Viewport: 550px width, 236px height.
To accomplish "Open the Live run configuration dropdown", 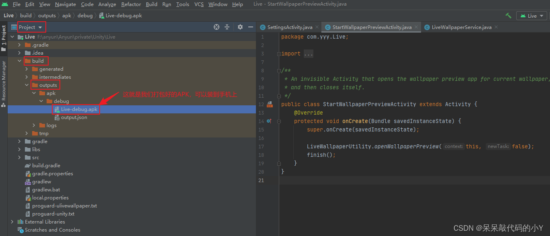I will coord(532,16).
